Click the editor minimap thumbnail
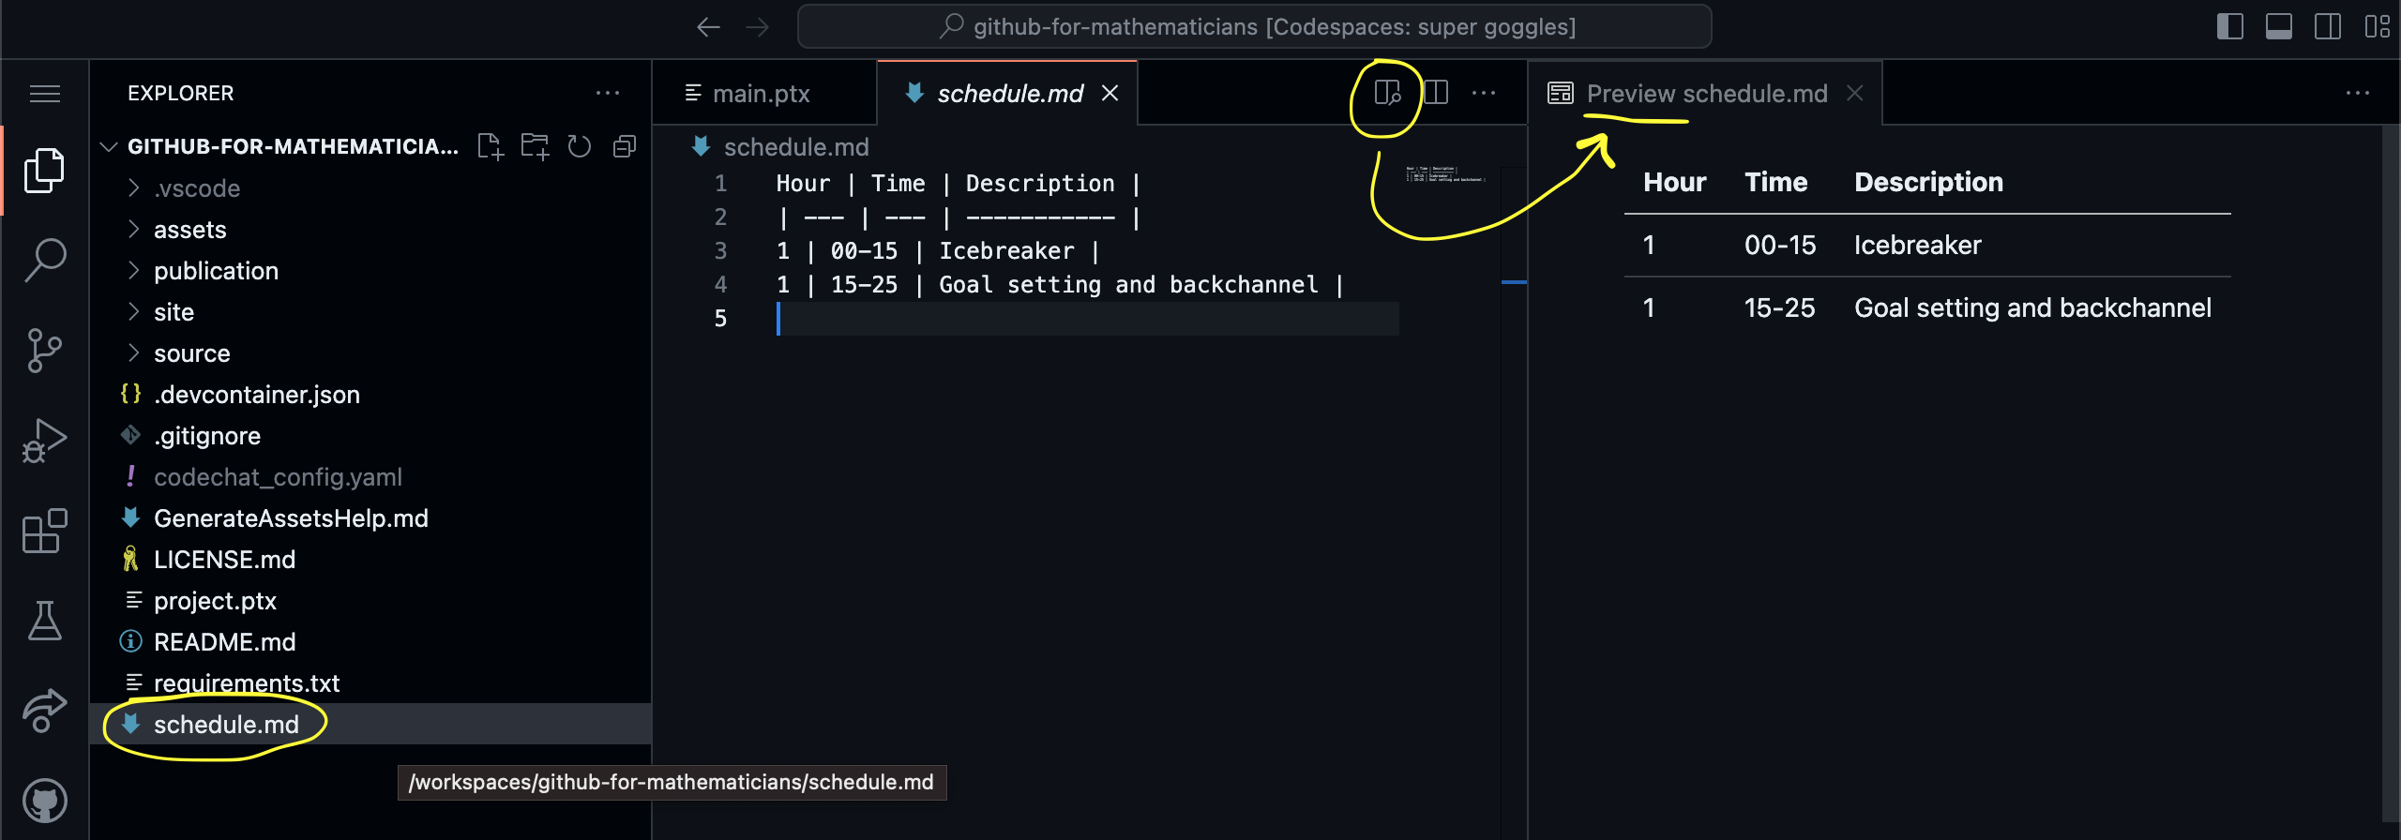 1445,174
